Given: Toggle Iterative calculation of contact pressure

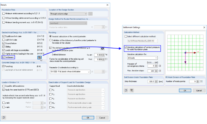Looking at the screenshot, I should tap(126, 47).
